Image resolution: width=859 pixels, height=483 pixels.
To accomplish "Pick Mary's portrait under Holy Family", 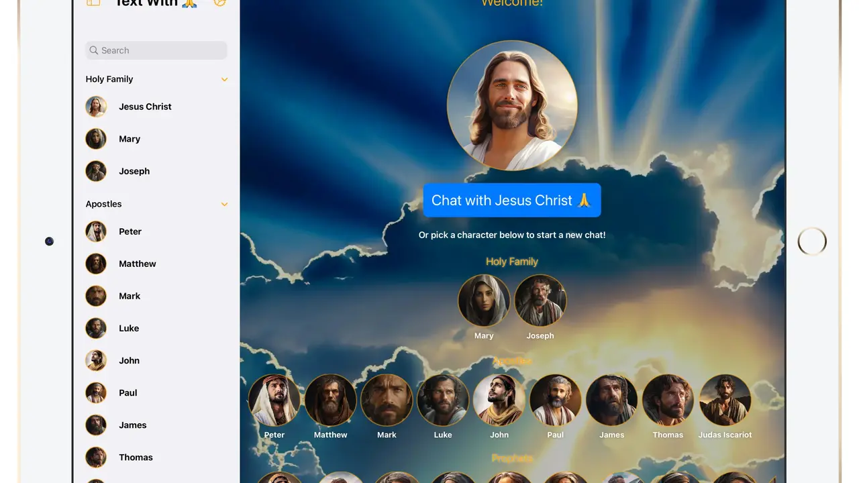I will [x=484, y=301].
